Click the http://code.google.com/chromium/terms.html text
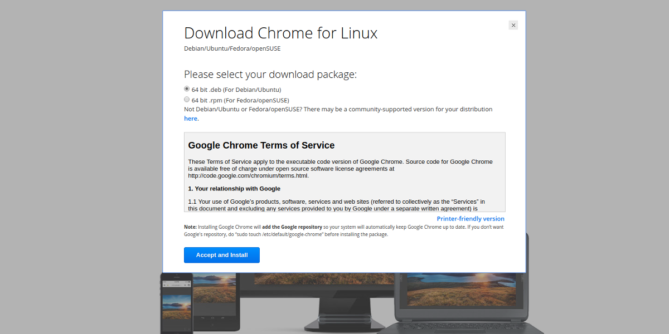The width and height of the screenshot is (669, 334). (x=248, y=175)
